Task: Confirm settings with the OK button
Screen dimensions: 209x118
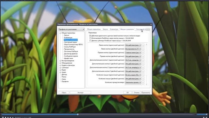Action: pos(127,92)
